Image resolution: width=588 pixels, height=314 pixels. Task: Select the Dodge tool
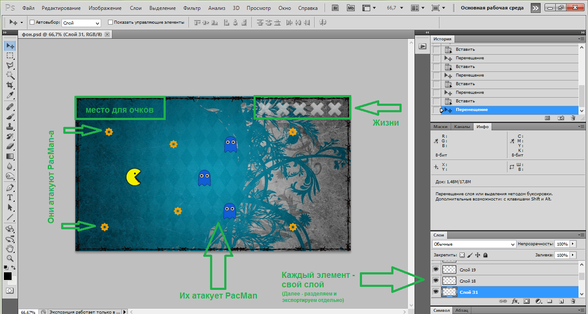10,176
